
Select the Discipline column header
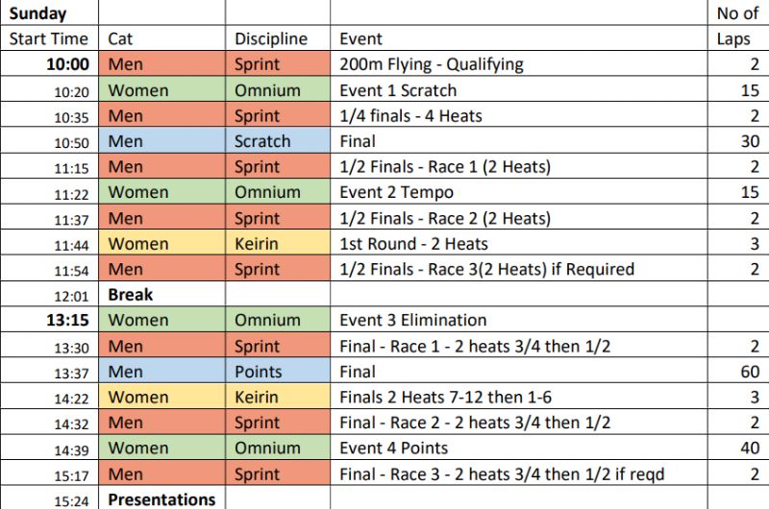point(278,38)
